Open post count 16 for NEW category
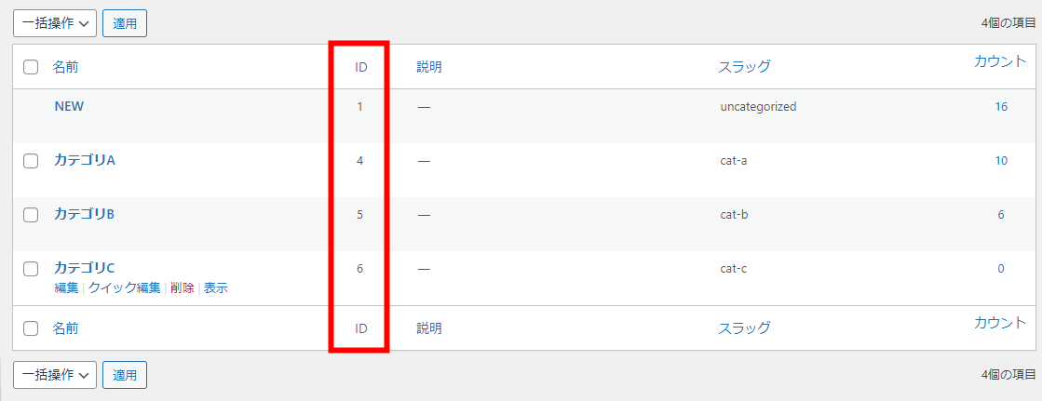 pyautogui.click(x=1001, y=106)
